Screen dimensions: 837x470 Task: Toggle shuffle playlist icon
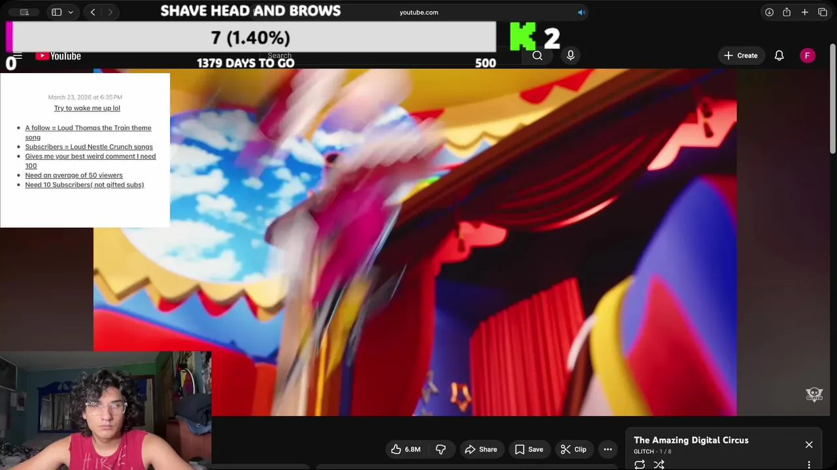point(659,465)
